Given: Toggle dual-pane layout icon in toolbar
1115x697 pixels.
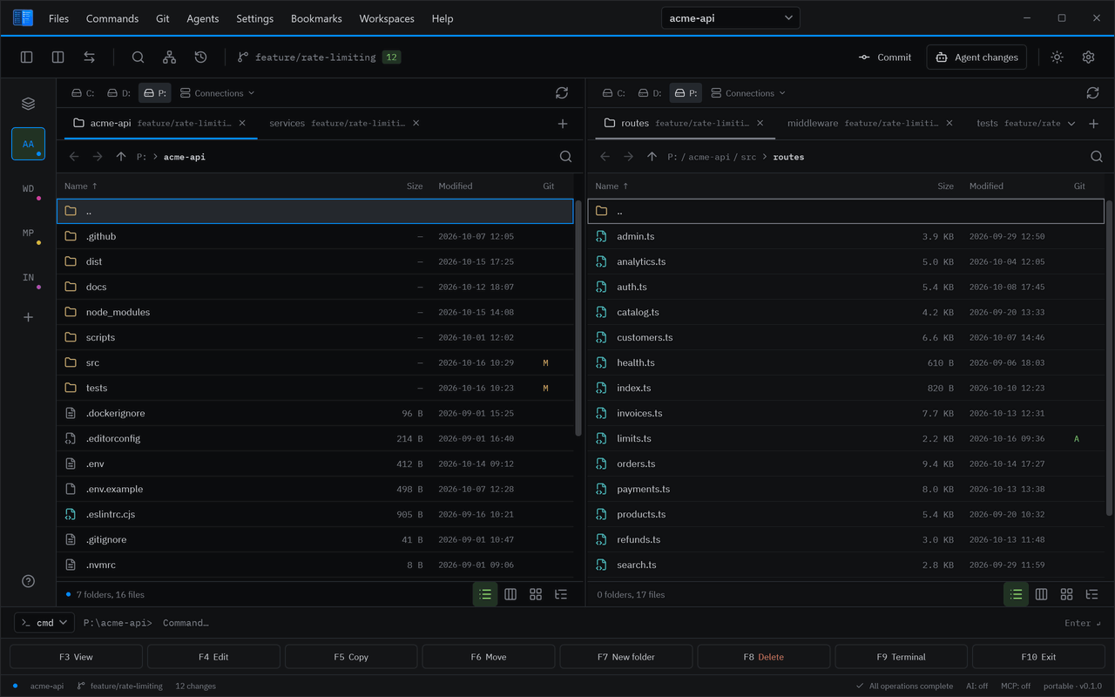Looking at the screenshot, I should [58, 58].
